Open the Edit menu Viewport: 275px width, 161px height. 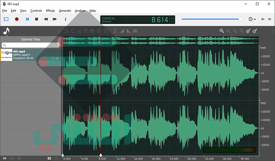(13, 11)
